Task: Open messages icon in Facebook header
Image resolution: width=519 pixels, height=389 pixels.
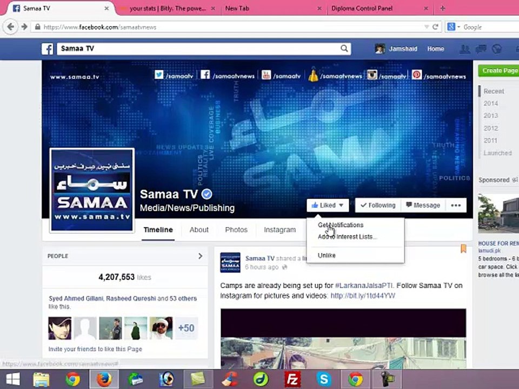Action: click(x=481, y=49)
